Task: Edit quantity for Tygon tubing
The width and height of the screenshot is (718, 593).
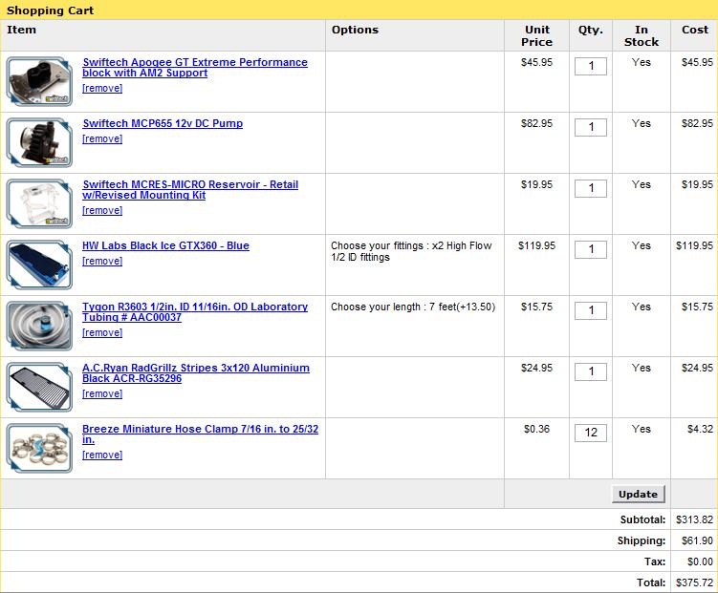Action: pos(591,310)
